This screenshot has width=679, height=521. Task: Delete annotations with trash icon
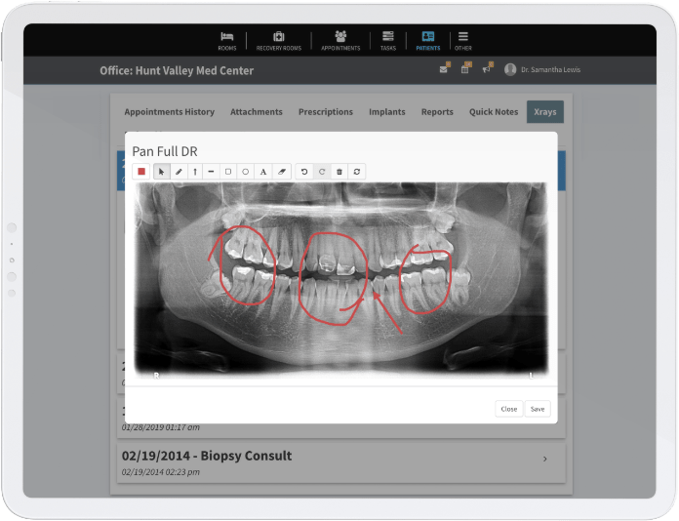click(339, 172)
